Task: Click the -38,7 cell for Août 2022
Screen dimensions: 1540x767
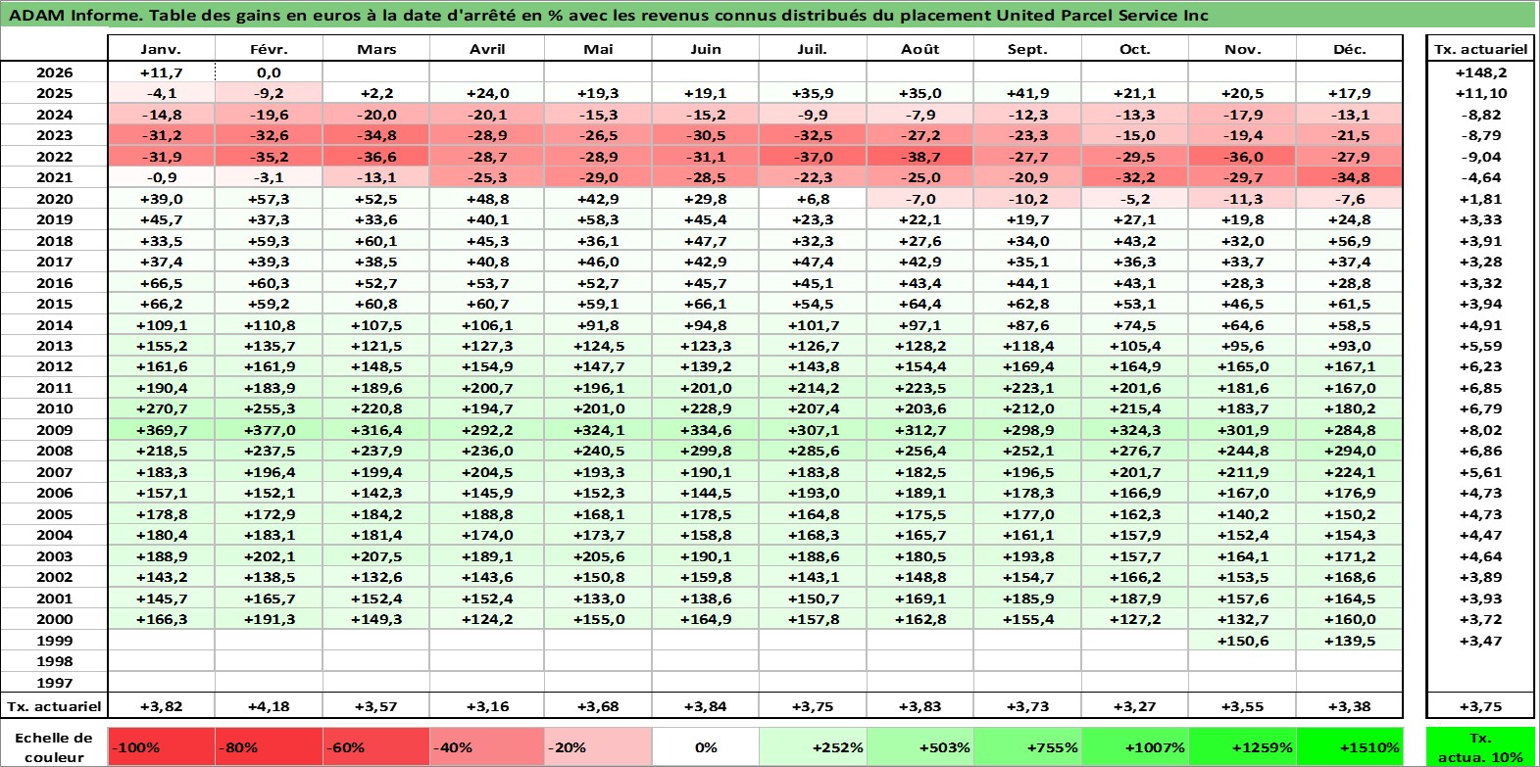Action: click(x=919, y=157)
